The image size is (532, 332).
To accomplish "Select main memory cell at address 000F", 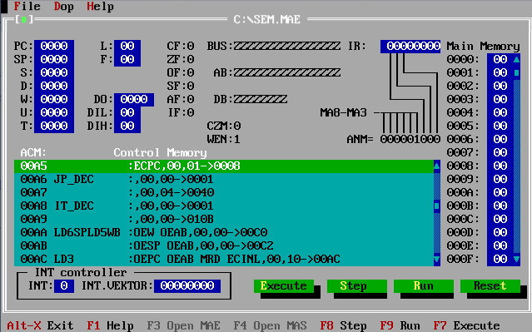I will point(500,259).
